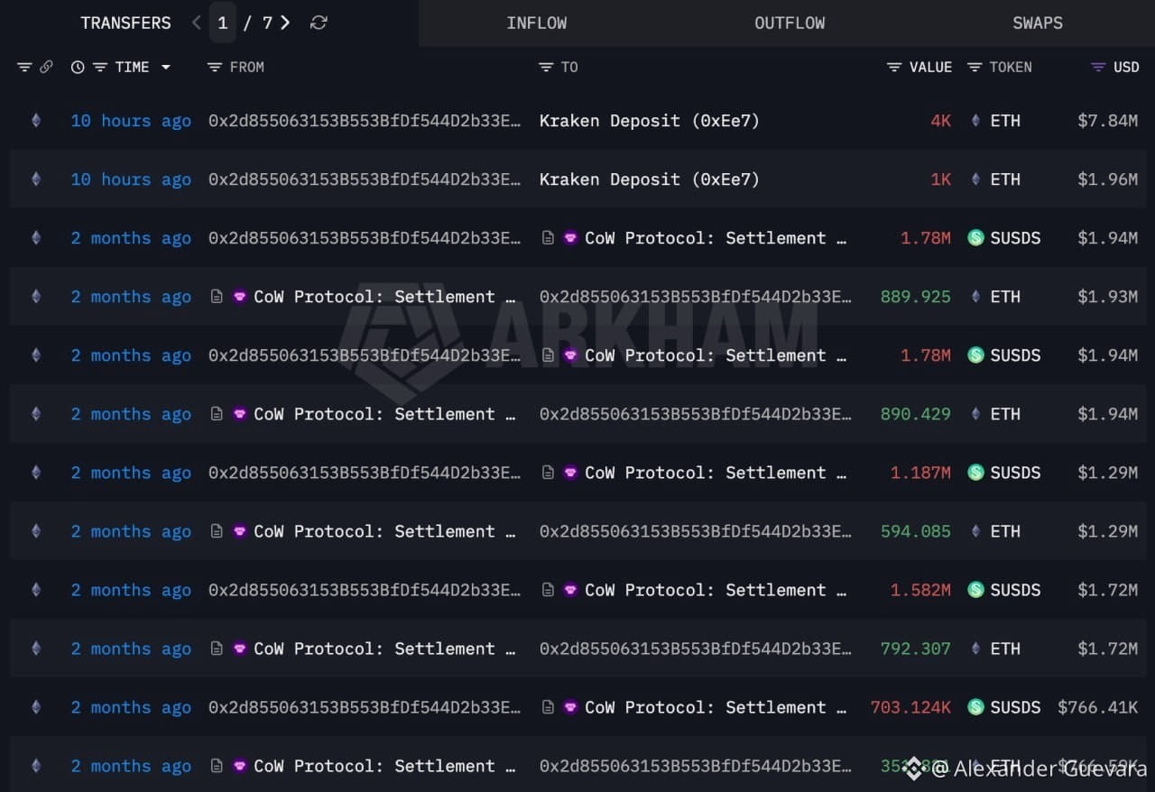The width and height of the screenshot is (1155, 792).
Task: Open the VALUE column filter
Action: (x=893, y=67)
